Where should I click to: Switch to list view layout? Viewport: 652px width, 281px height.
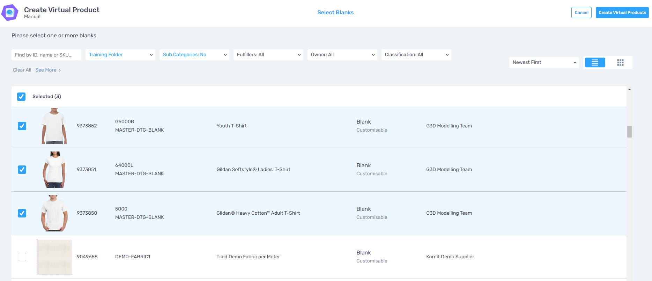(595, 62)
